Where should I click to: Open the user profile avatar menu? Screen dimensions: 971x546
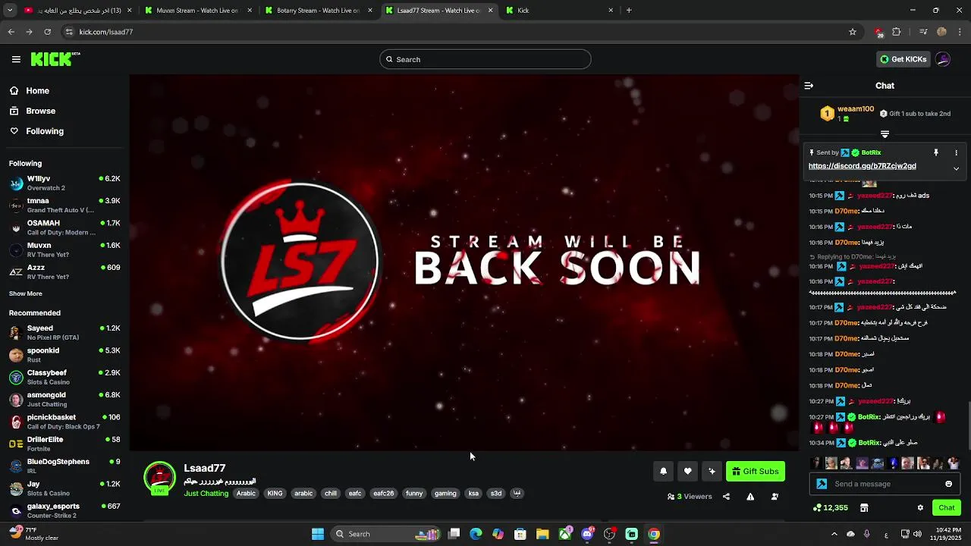(x=943, y=59)
